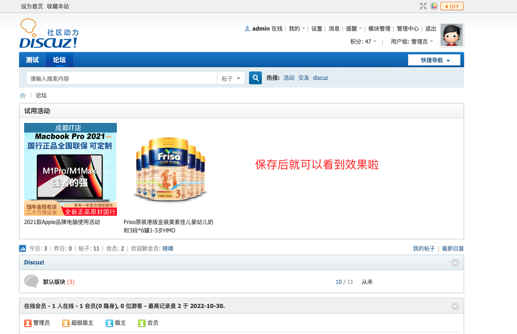
Task: Collapse the 在线会员 online members section
Action: tap(455, 306)
